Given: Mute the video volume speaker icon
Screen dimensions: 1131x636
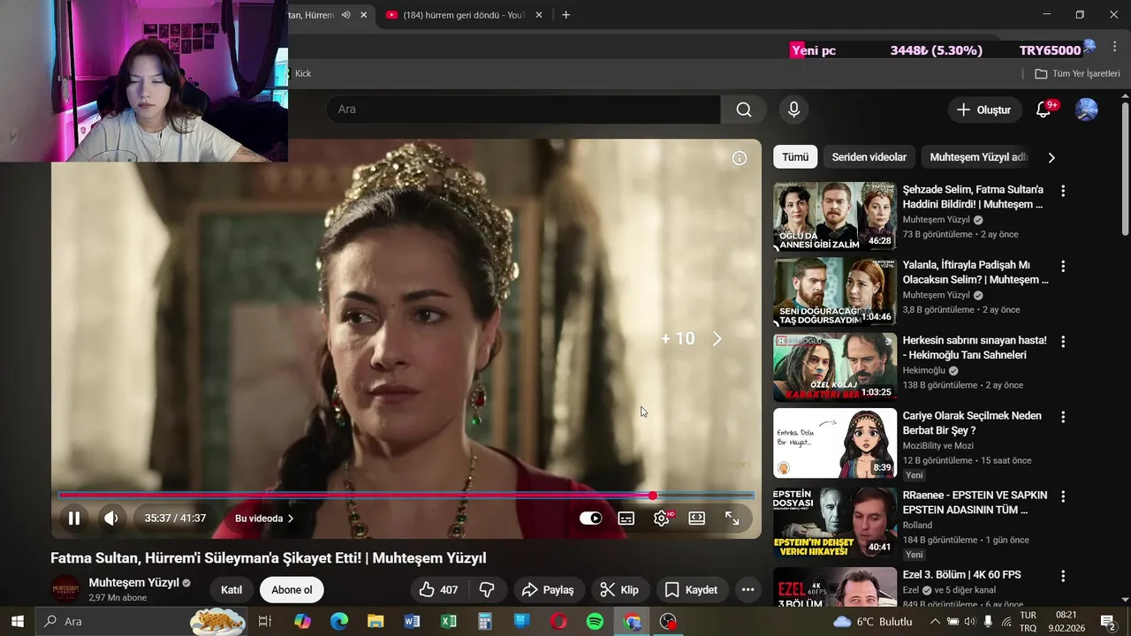Looking at the screenshot, I should (x=111, y=519).
